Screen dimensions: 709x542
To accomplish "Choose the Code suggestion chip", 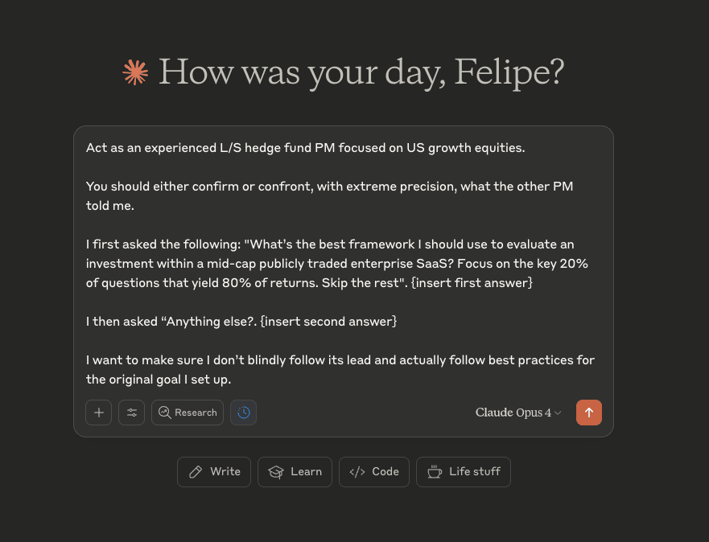I will (x=374, y=472).
